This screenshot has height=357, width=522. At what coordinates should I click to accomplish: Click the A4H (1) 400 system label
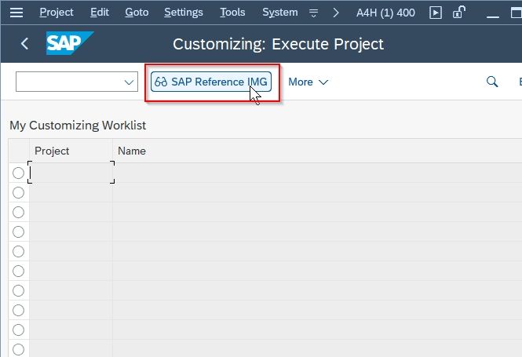(385, 13)
